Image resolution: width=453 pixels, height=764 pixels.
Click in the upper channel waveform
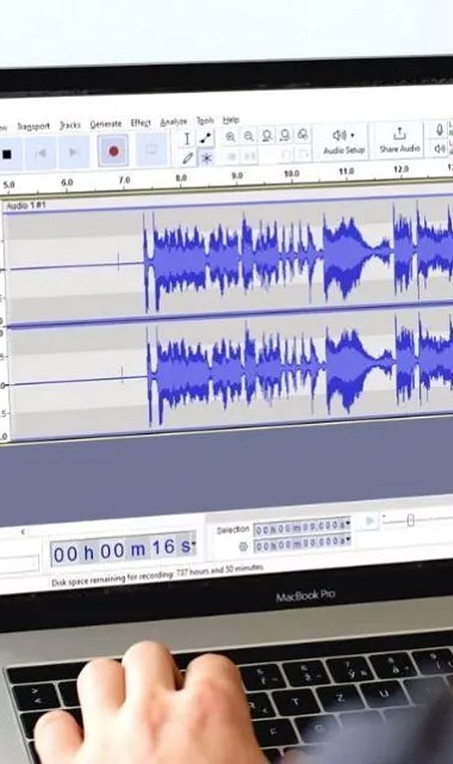tap(229, 257)
